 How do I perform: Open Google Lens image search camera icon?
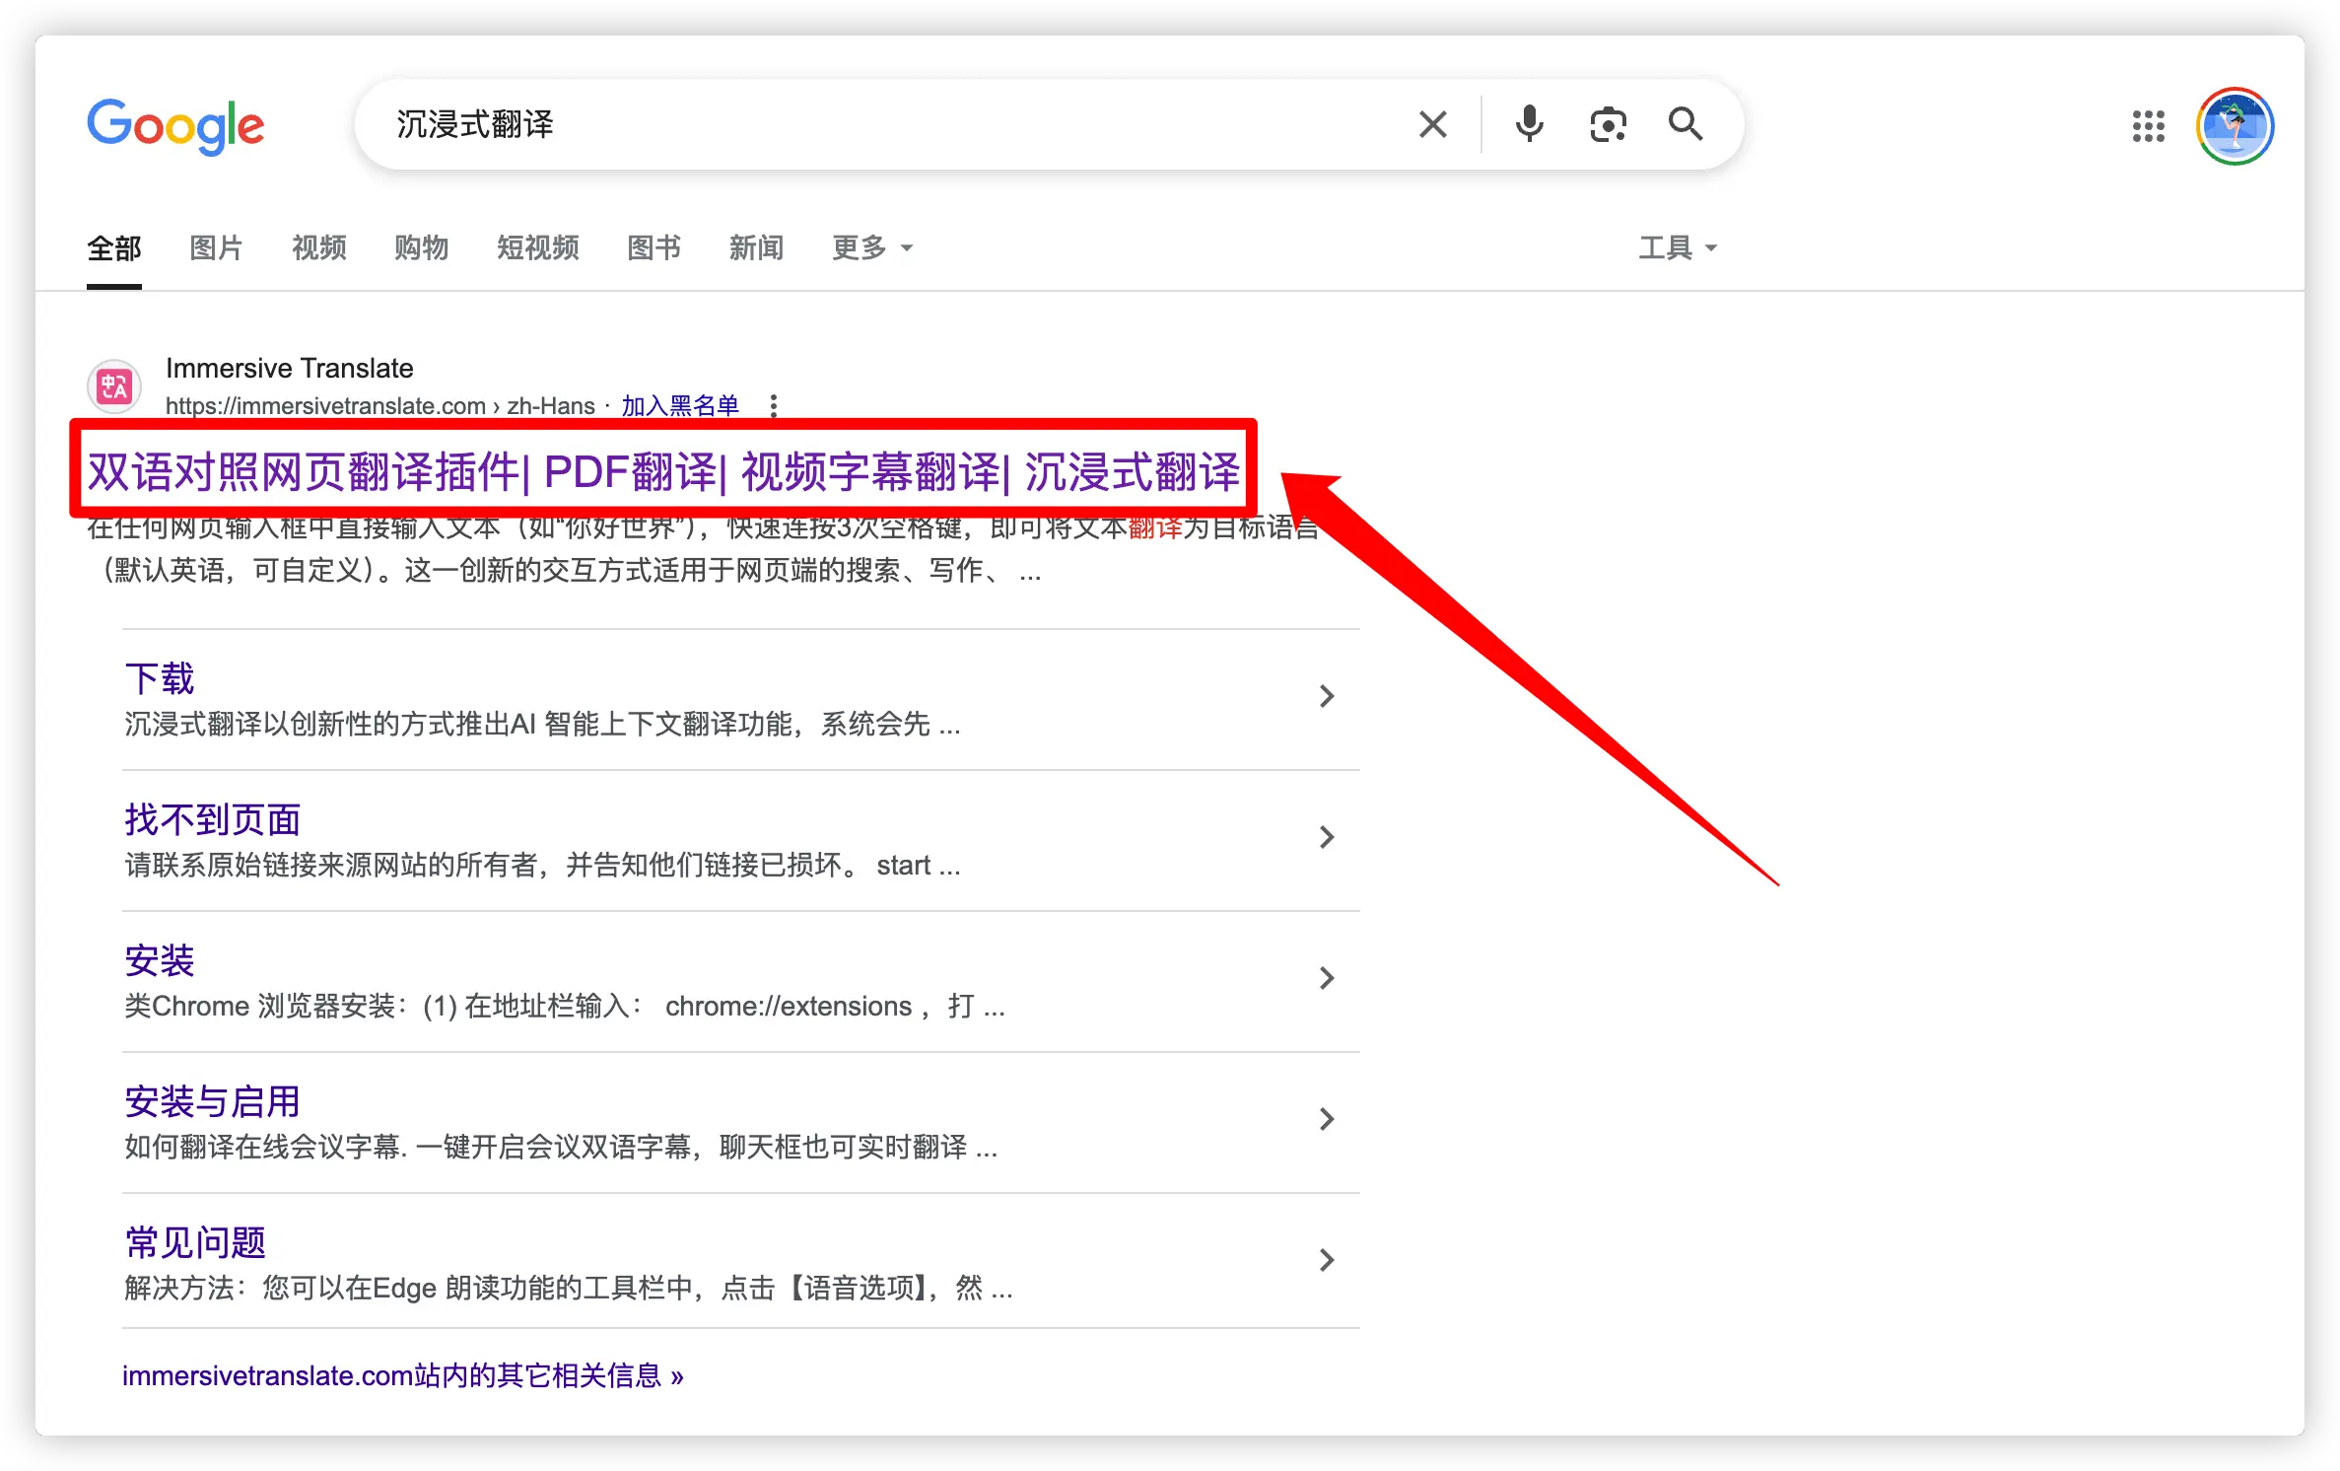click(1608, 124)
